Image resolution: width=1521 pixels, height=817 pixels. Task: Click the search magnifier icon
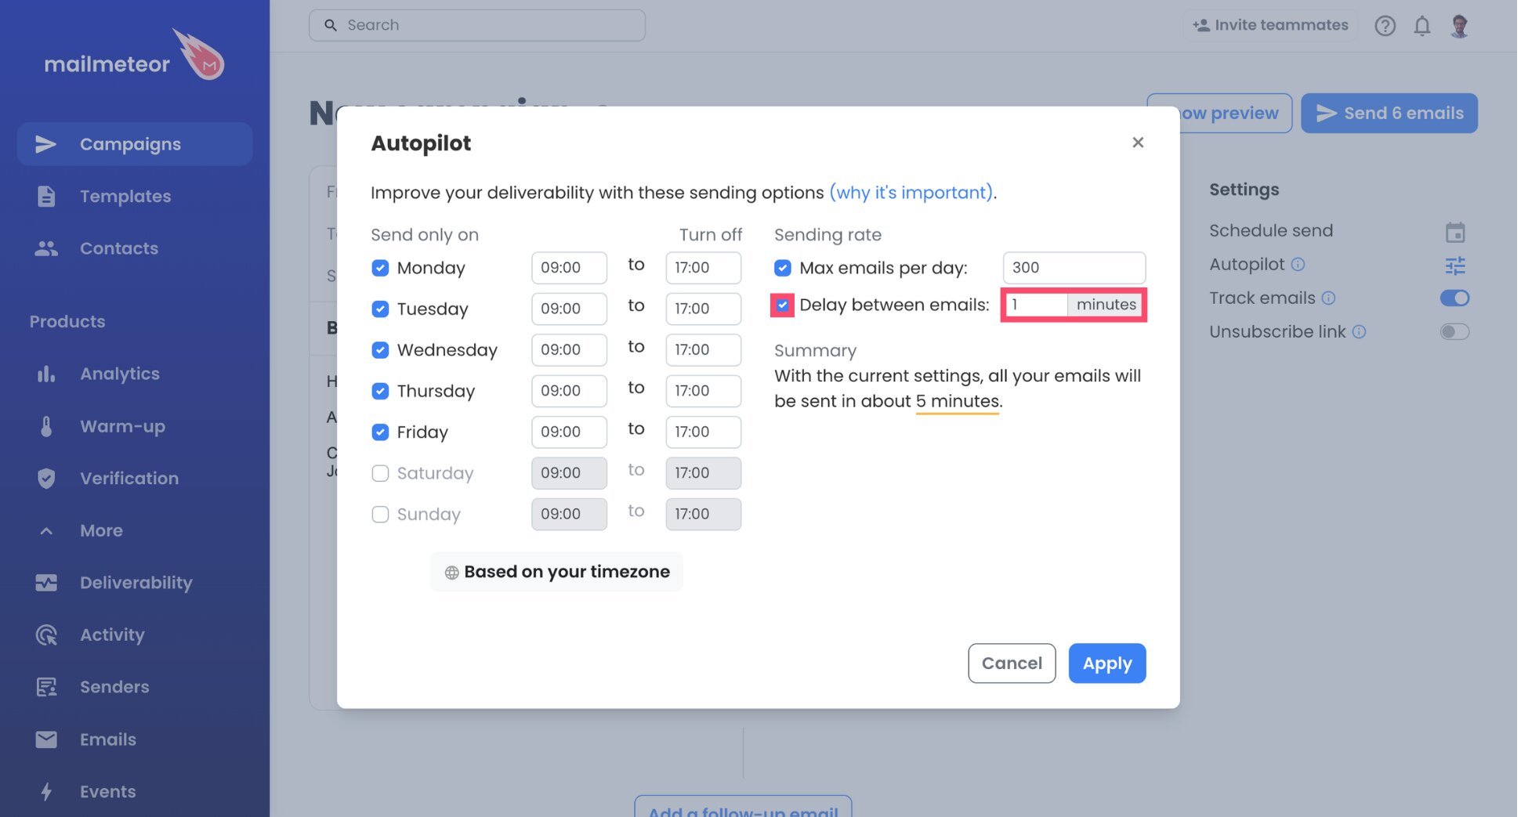pos(331,25)
